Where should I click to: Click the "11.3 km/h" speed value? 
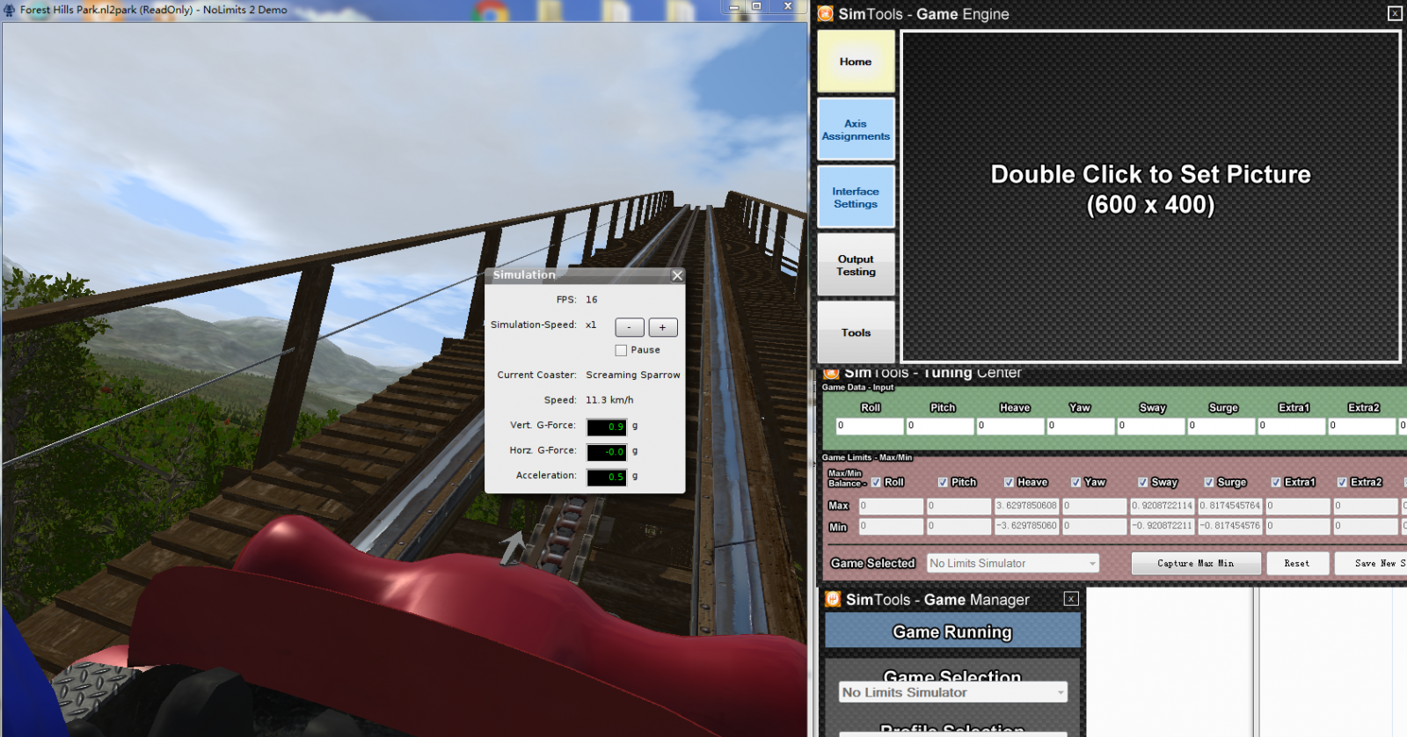(x=609, y=400)
